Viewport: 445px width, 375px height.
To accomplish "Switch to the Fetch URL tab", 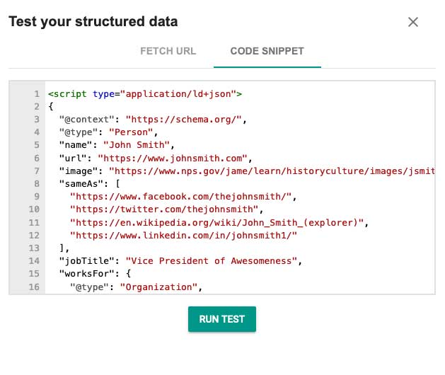I will (168, 52).
